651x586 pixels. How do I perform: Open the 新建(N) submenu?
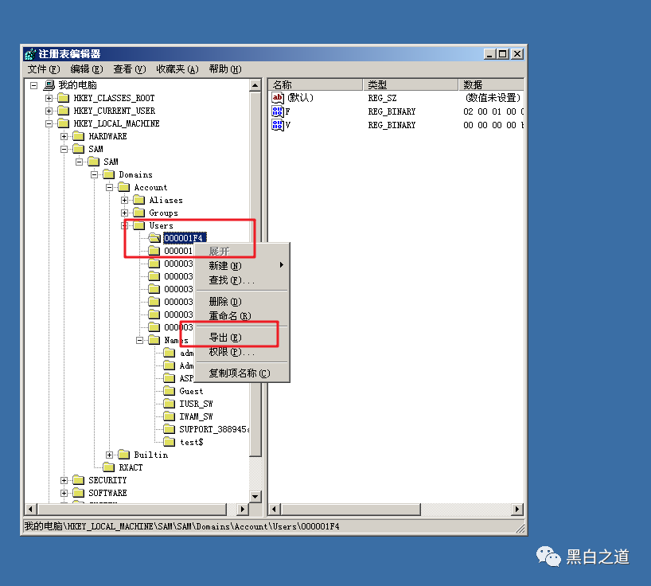(x=225, y=266)
